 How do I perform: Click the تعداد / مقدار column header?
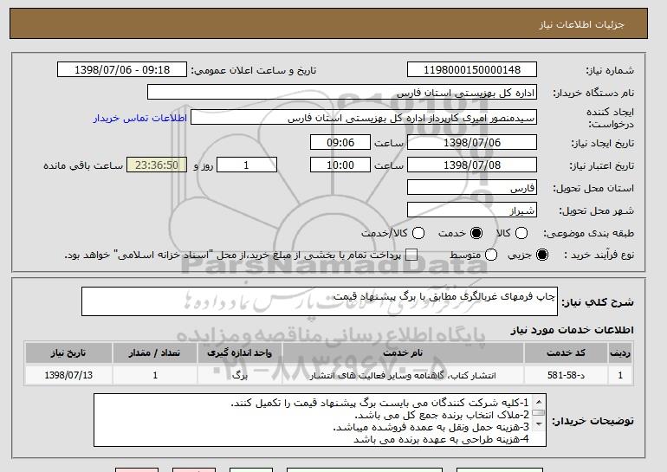click(154, 353)
